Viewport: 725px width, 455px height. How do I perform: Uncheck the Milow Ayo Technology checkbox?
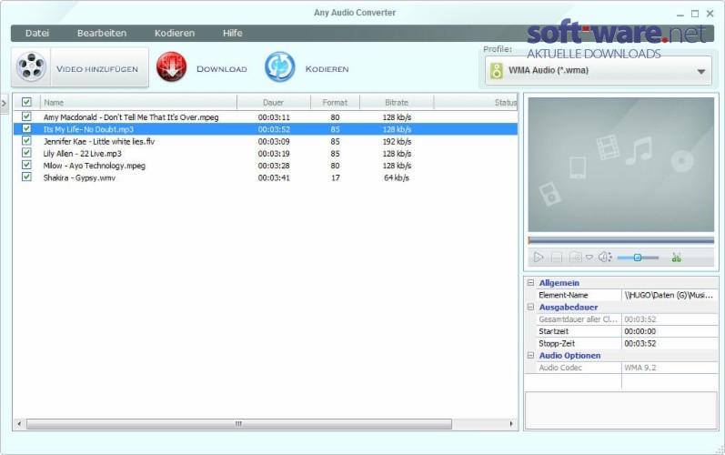(26, 165)
